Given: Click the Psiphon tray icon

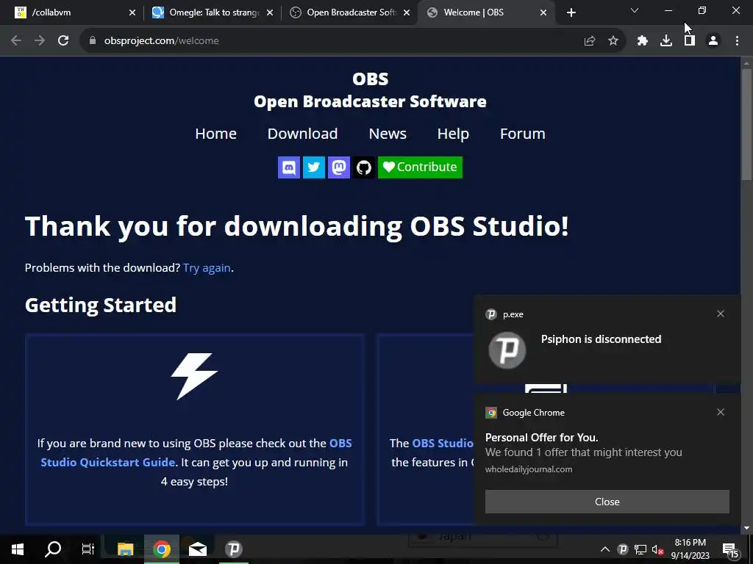Looking at the screenshot, I should [x=622, y=549].
